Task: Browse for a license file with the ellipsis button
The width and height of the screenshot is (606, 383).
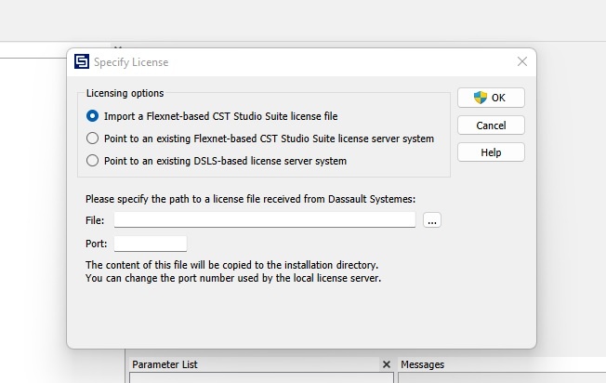Action: (x=431, y=220)
